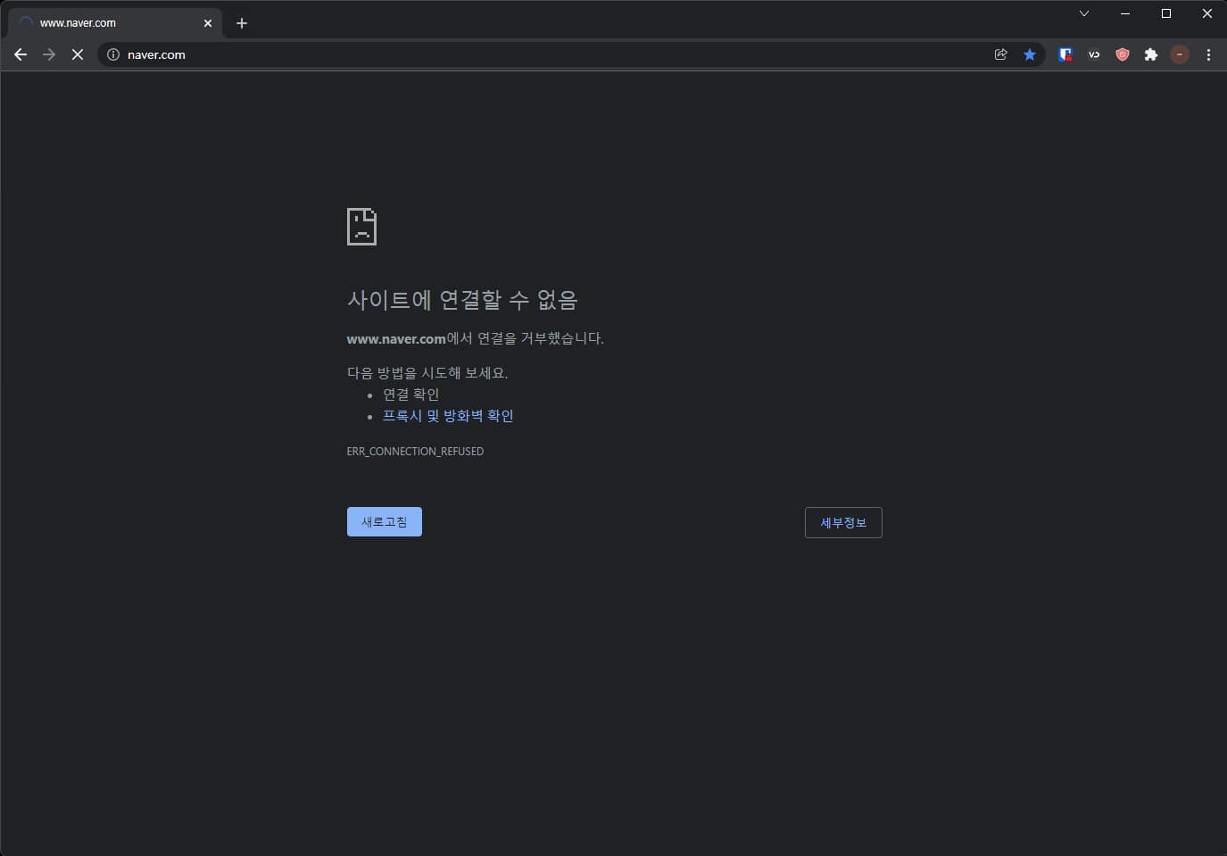This screenshot has height=856, width=1227.
Task: Click the VD extension icon
Action: (x=1093, y=54)
